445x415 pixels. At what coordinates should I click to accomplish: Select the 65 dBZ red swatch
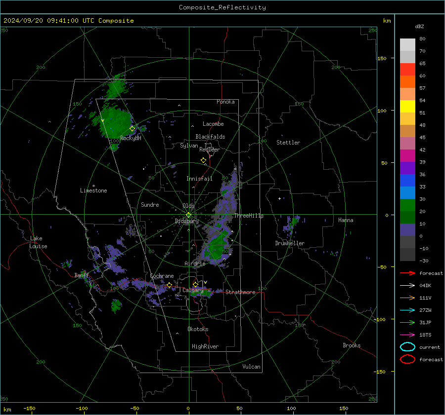click(407, 70)
